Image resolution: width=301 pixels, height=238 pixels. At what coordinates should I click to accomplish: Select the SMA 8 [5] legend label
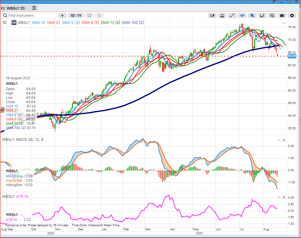(90, 23)
